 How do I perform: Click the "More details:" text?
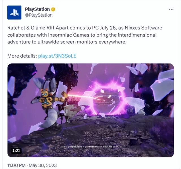[x=22, y=56]
